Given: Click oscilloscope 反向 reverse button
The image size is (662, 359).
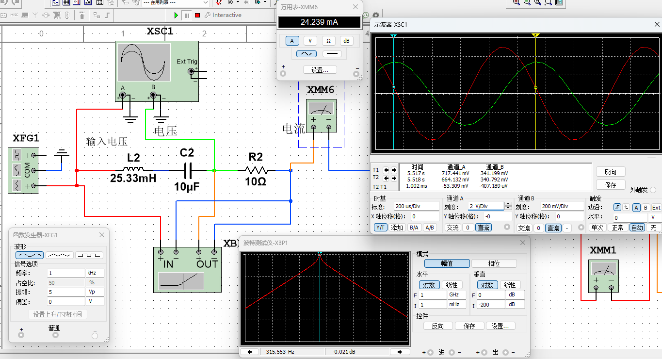Looking at the screenshot, I should pos(611,172).
